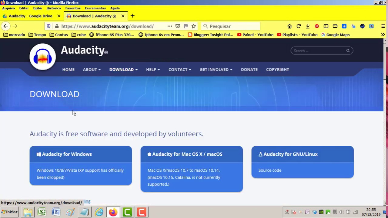Click the translate extension icon

353,26
